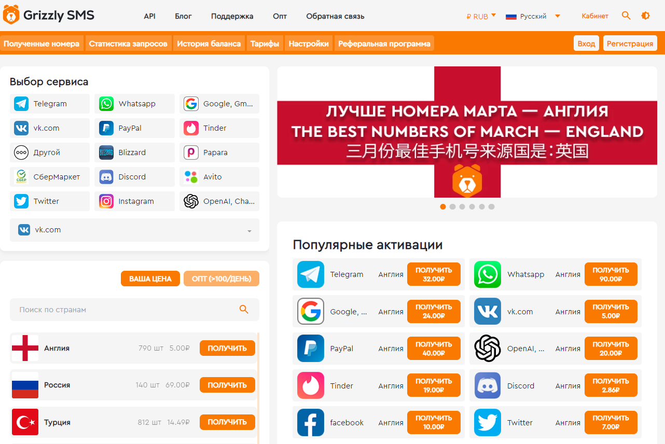665x444 pixels.
Task: Select Telegram in service selection grid
Action: point(50,104)
